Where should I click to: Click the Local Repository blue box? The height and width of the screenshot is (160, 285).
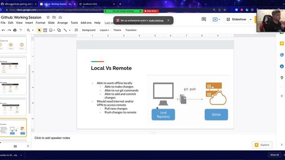click(163, 115)
